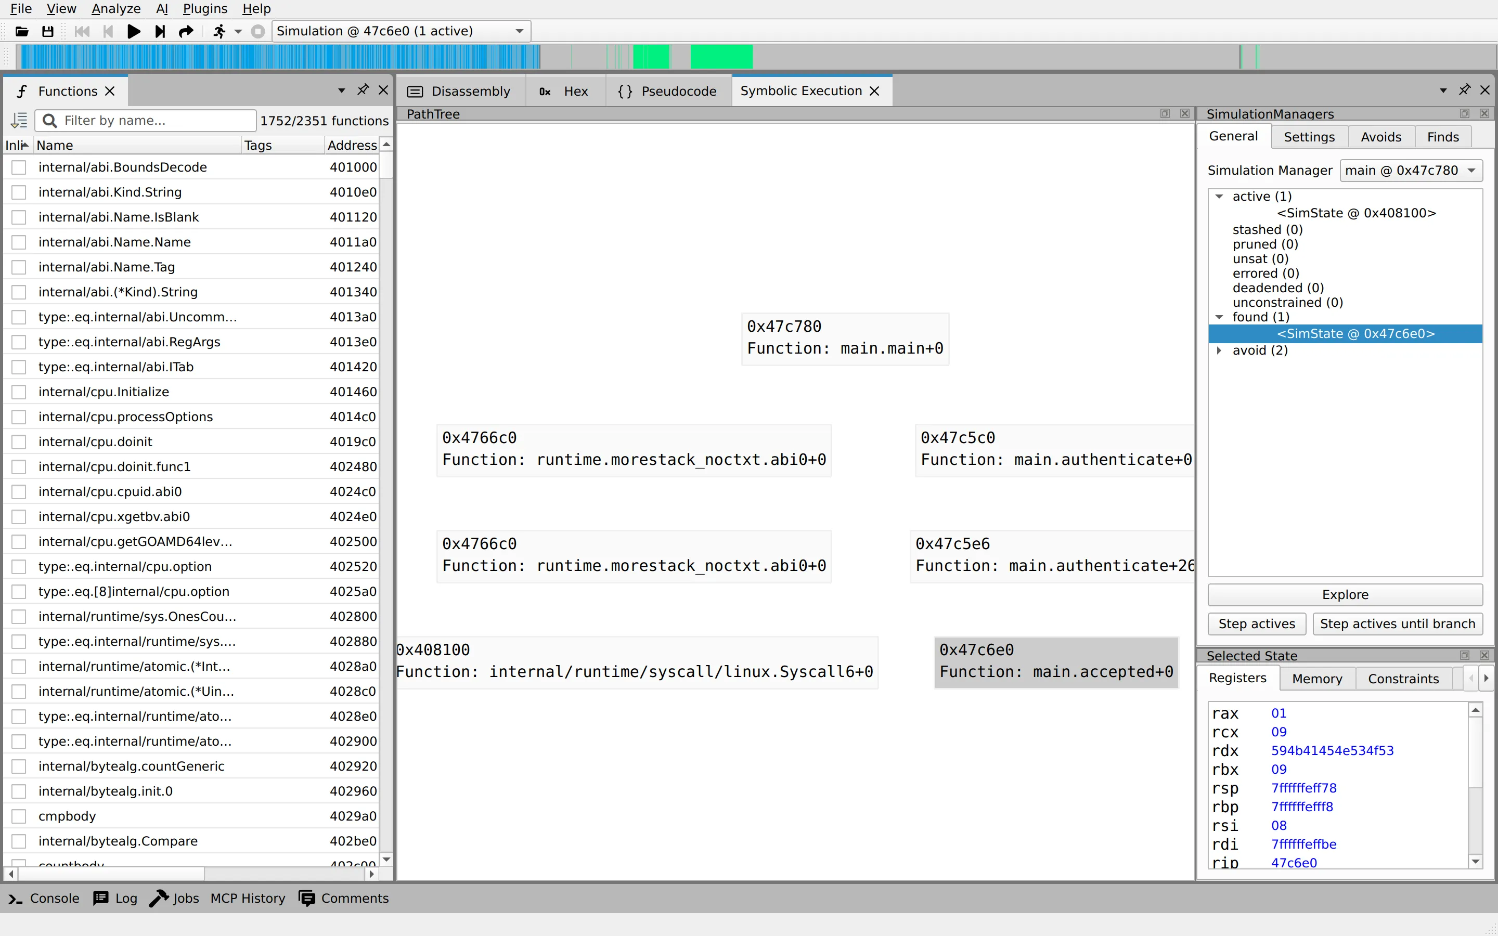Close the PathTree panel

[x=1184, y=113]
